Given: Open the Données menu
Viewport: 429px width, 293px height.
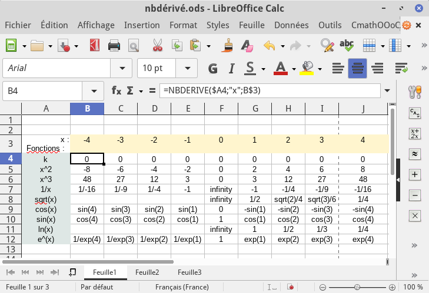Looking at the screenshot, I should pos(291,25).
